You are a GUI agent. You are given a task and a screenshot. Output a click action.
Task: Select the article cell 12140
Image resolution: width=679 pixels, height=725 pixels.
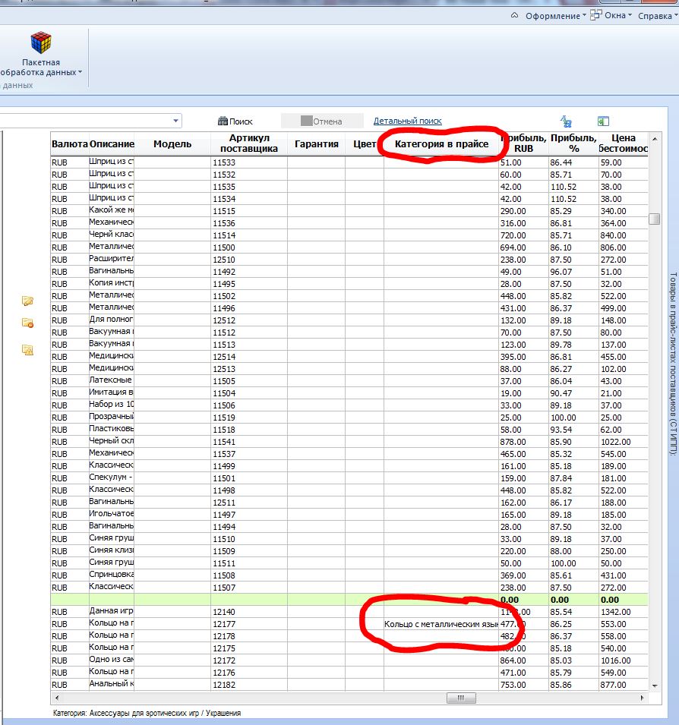point(249,612)
